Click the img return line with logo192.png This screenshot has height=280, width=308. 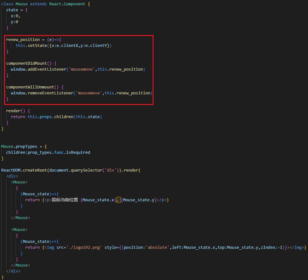tap(166, 247)
